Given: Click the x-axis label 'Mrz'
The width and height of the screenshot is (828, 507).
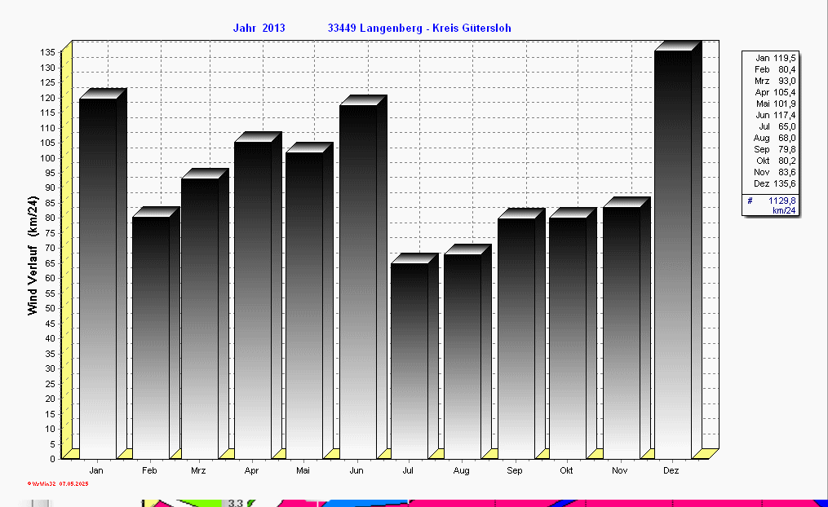Looking at the screenshot, I should pyautogui.click(x=198, y=470).
